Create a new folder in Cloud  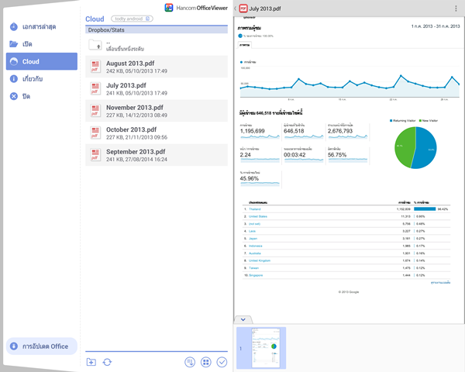click(91, 361)
